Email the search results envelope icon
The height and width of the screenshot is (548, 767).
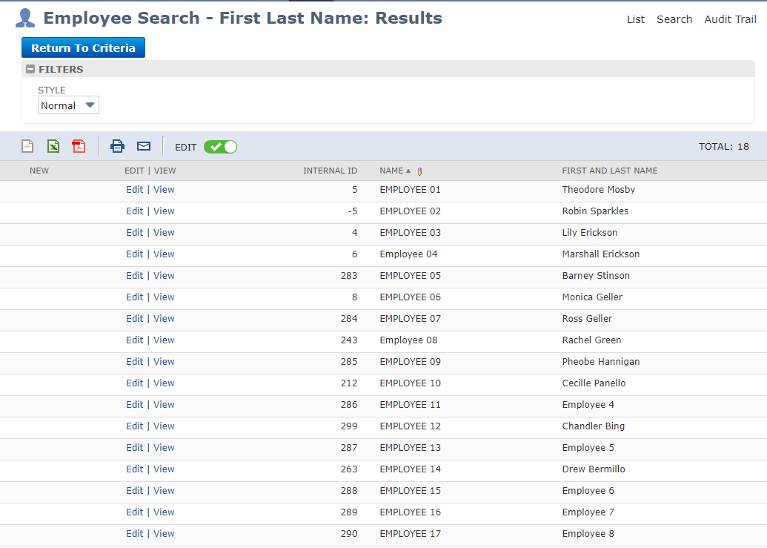click(x=144, y=146)
